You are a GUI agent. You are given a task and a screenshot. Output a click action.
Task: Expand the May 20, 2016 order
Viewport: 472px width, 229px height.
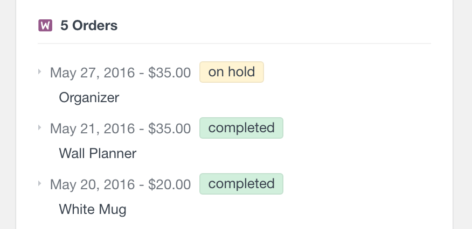pyautogui.click(x=39, y=183)
